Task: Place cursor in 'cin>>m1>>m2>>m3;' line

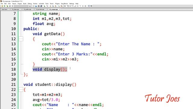Action: click(60, 59)
